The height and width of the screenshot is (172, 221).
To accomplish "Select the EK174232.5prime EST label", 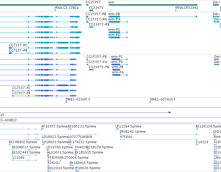I will click(82, 142).
